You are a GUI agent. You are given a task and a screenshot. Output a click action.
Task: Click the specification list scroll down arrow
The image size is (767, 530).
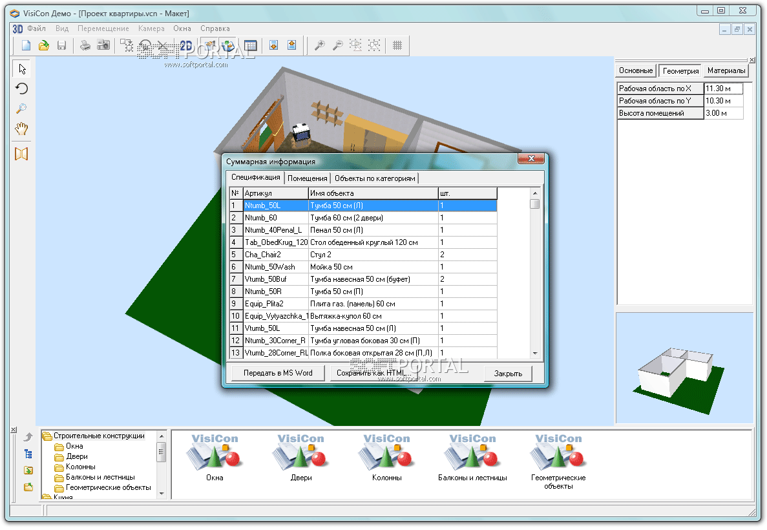534,354
